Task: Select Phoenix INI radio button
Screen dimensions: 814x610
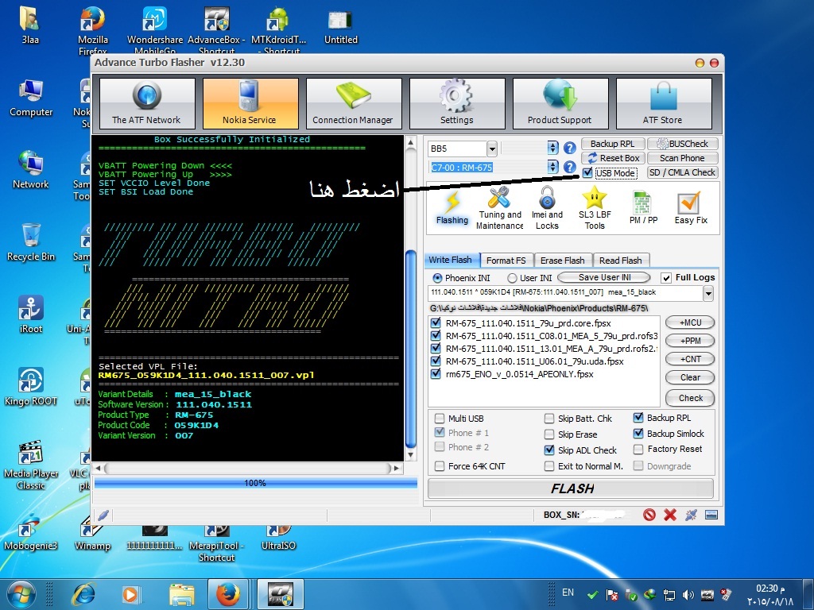Action: coord(437,278)
